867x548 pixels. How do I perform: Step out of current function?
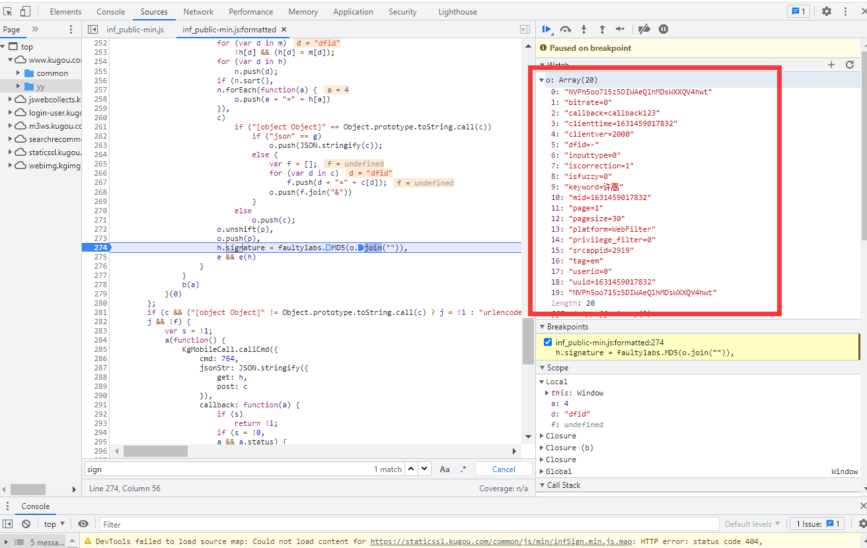click(602, 29)
